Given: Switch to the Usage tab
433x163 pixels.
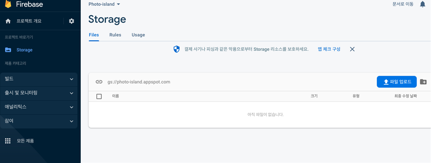Looking at the screenshot, I should [x=138, y=35].
